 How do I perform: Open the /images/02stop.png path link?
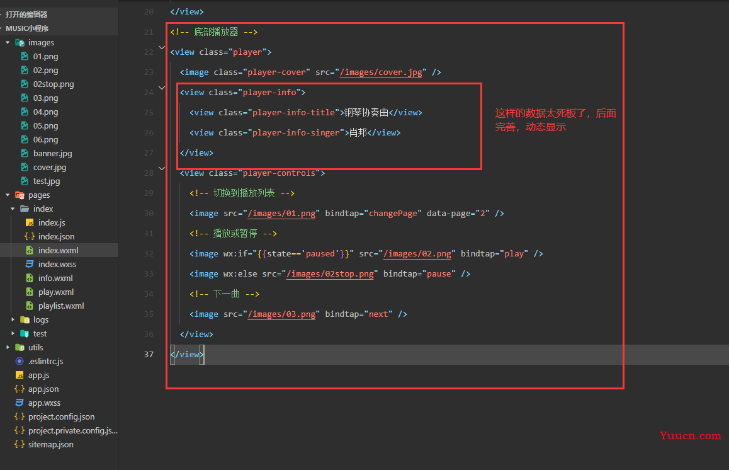pos(330,274)
